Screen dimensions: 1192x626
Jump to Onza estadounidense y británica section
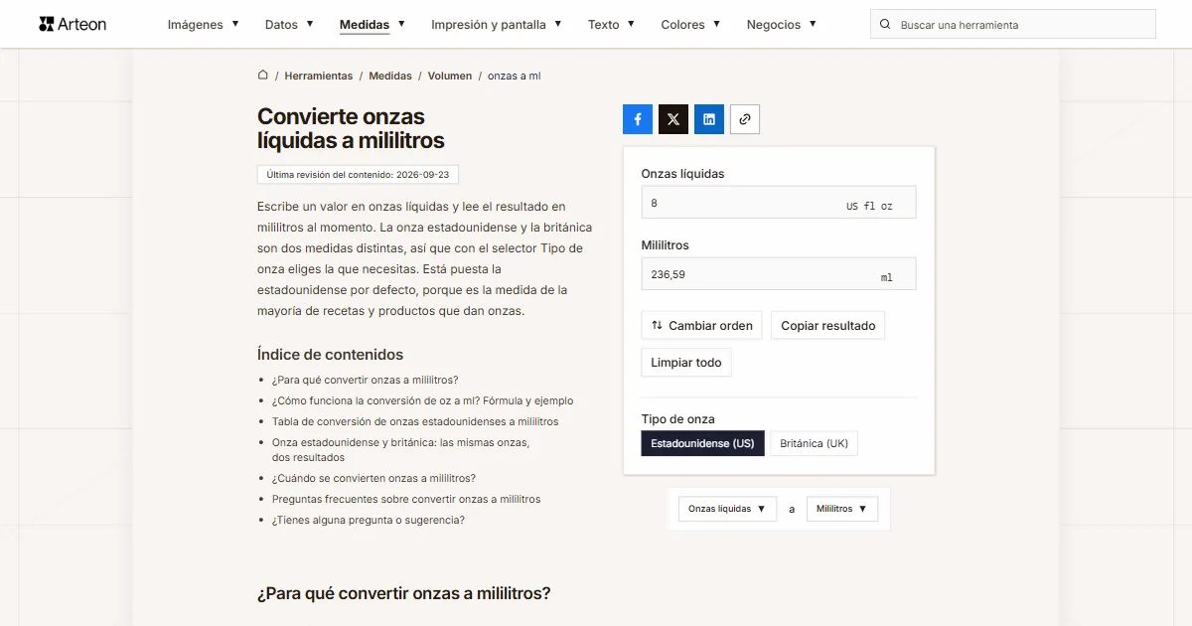pyautogui.click(x=400, y=449)
